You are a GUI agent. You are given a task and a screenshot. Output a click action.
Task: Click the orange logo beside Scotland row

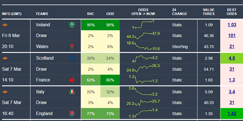point(5,58)
